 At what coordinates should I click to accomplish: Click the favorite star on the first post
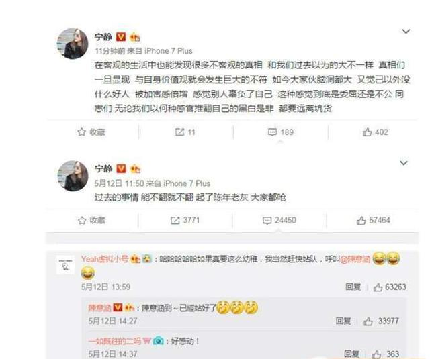tap(81, 132)
